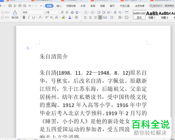Click the phonetic guide (拼音) icon
This screenshot has width=175, height=140.
pyautogui.click(x=77, y=12)
